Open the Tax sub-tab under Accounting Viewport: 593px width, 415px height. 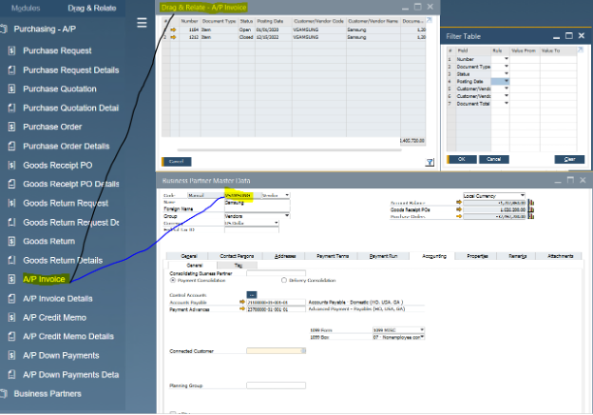(x=238, y=265)
